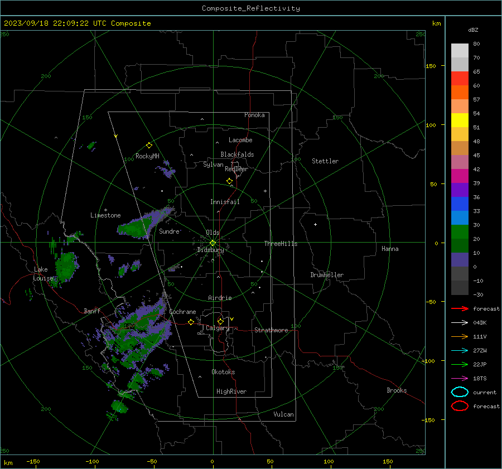Click the Vulcan label

tap(283, 414)
